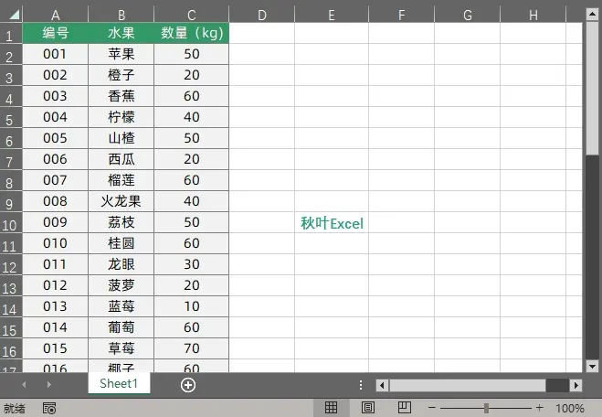Select cell containing 柠檬
Screen dimensions: 602x417
pyautogui.click(x=121, y=117)
